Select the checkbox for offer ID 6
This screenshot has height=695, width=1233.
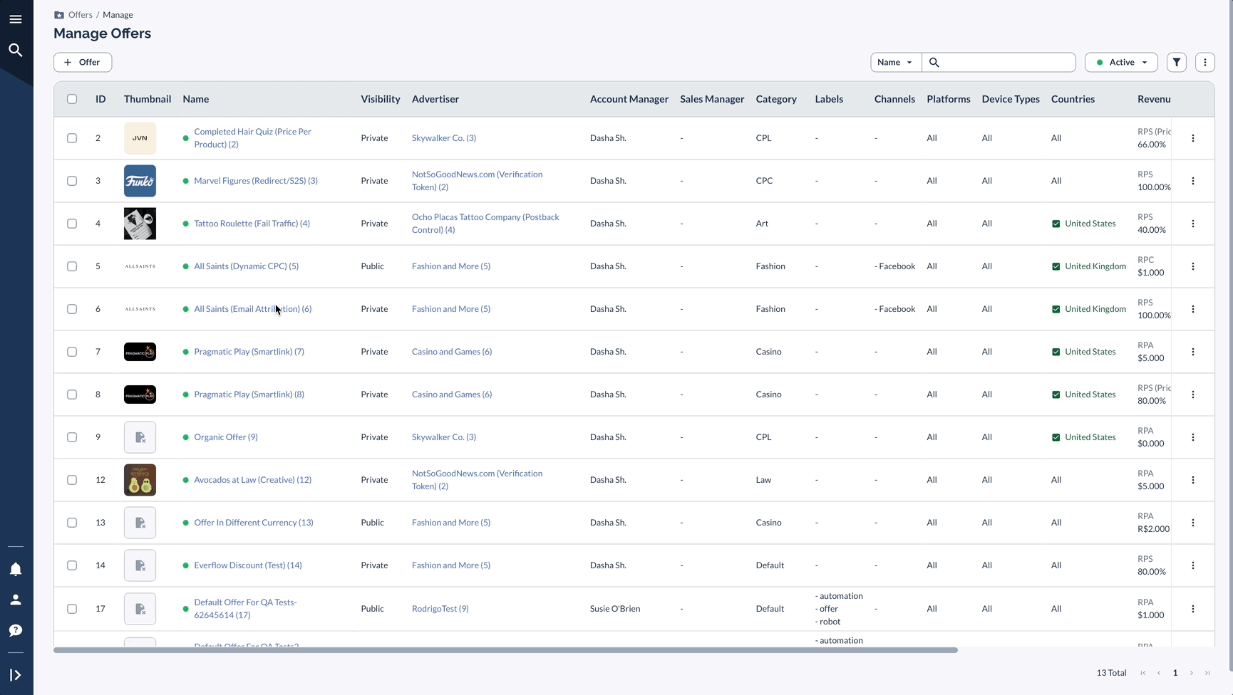pyautogui.click(x=72, y=309)
